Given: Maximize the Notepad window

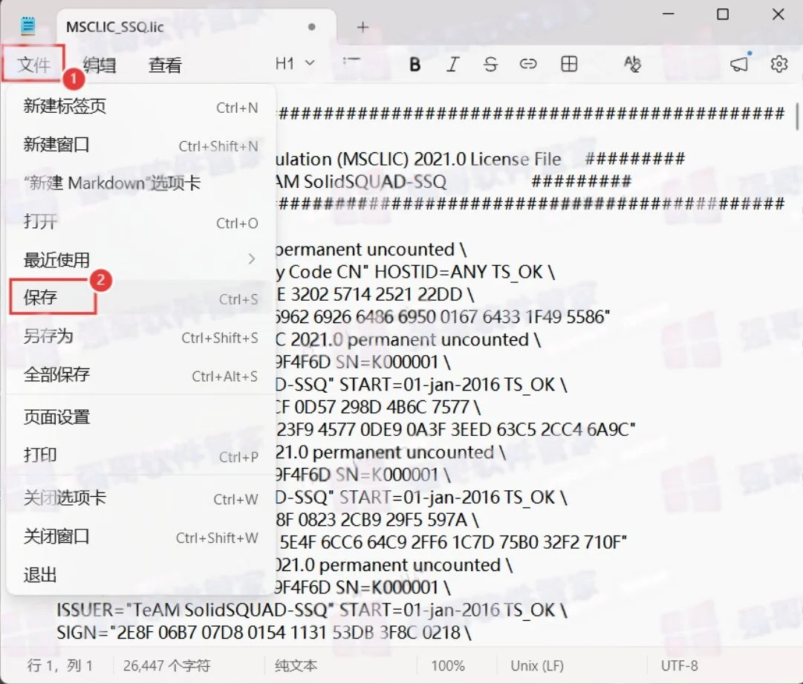Looking at the screenshot, I should [x=722, y=14].
